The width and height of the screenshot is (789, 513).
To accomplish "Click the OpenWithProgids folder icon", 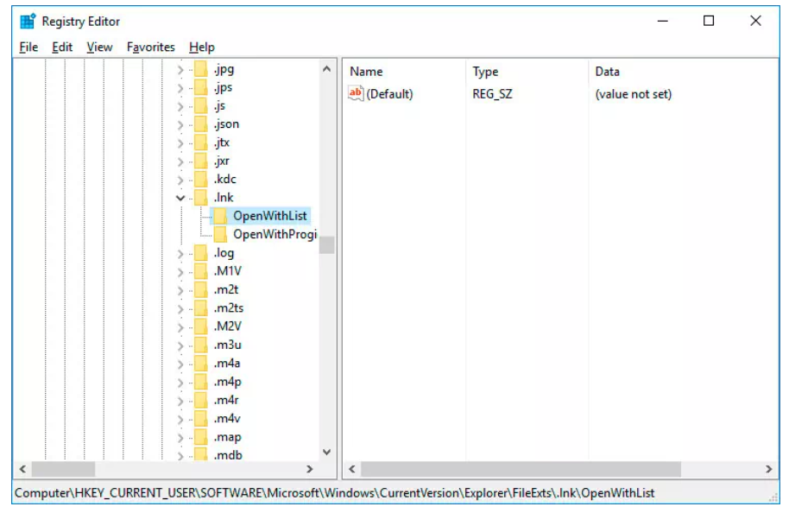I will [220, 234].
